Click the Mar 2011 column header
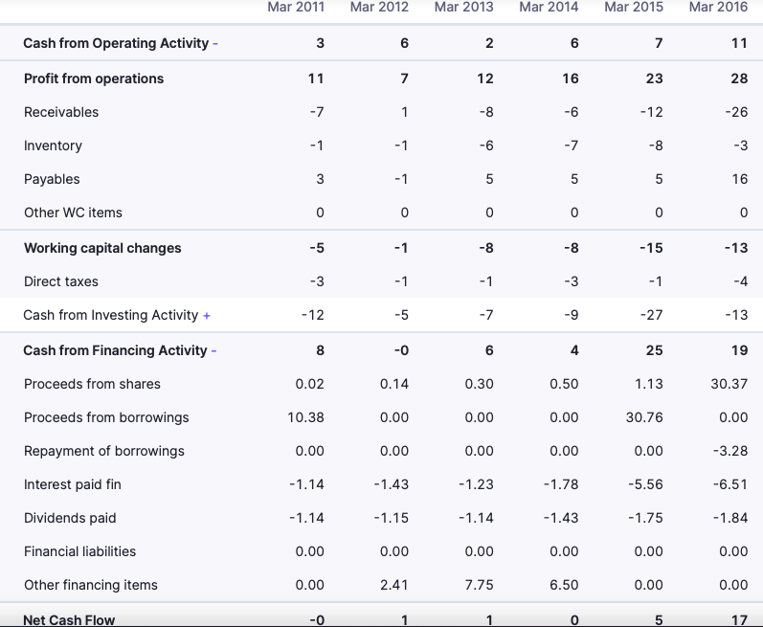This screenshot has height=627, width=763. click(x=296, y=7)
